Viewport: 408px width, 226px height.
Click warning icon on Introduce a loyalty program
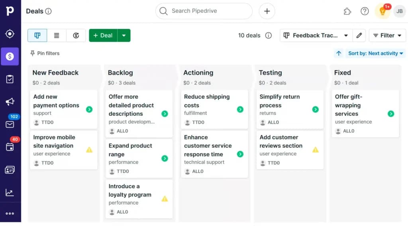(165, 198)
